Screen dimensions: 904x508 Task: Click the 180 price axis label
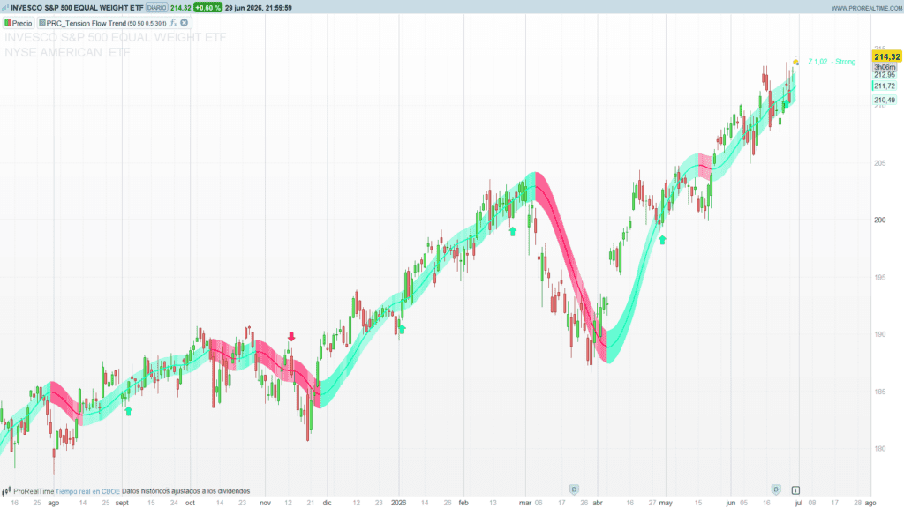point(880,449)
